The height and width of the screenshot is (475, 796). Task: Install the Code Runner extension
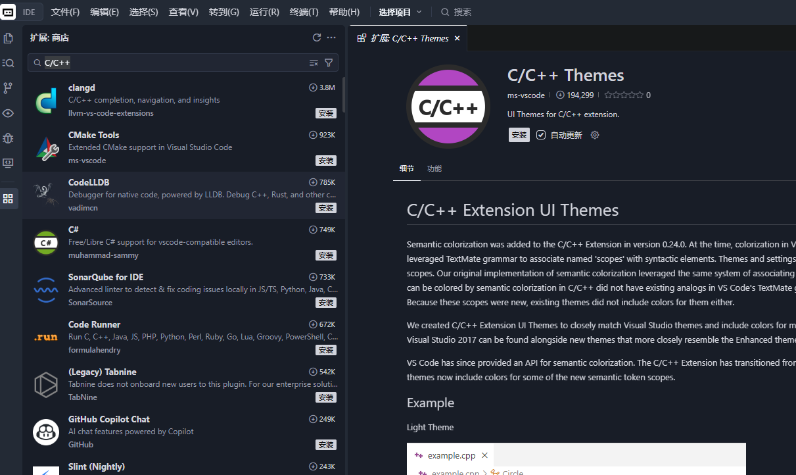(326, 350)
